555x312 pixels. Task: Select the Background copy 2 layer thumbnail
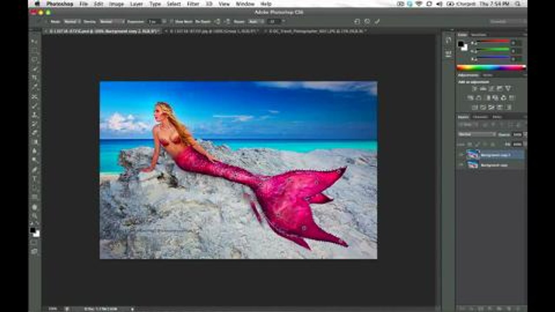[473, 154]
